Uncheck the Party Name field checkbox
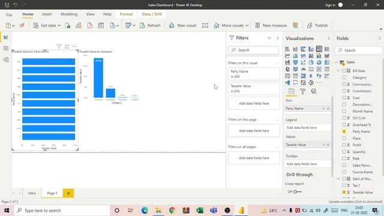This screenshot has width=384, height=216. (344, 131)
